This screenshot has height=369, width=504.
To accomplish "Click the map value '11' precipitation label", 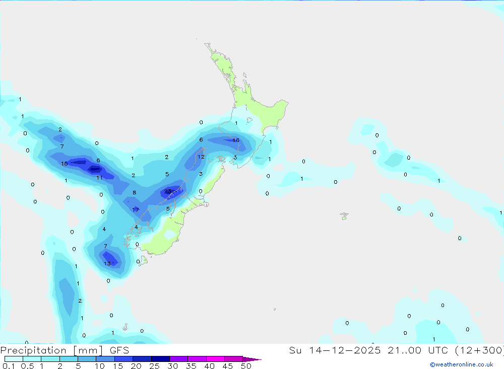I will point(99,178).
